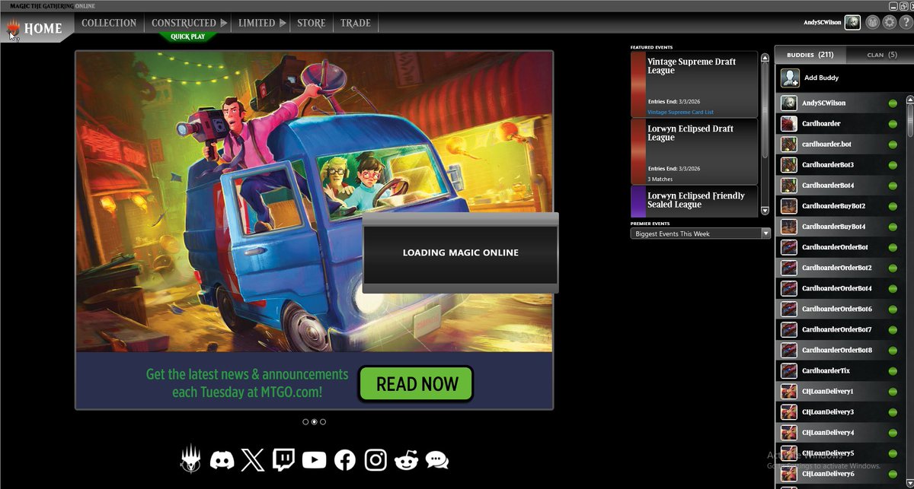Open the Limited menu label

tap(257, 24)
